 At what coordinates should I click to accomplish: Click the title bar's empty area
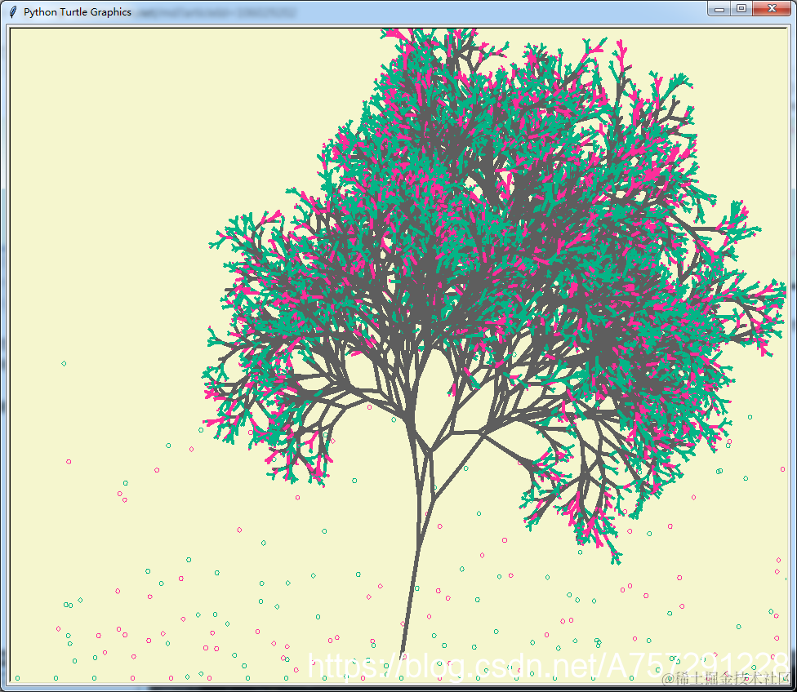click(498, 11)
